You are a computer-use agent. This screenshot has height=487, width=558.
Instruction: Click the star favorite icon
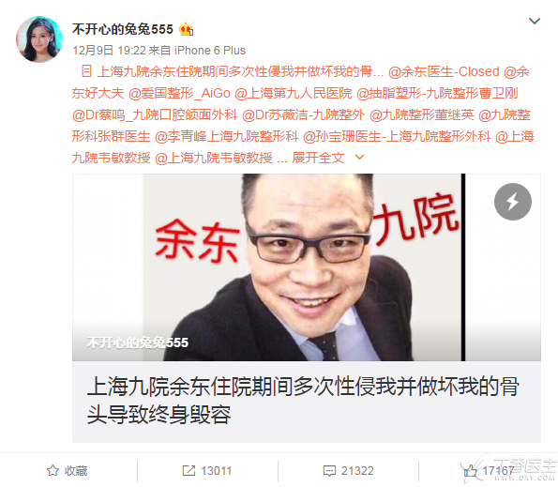tap(53, 470)
